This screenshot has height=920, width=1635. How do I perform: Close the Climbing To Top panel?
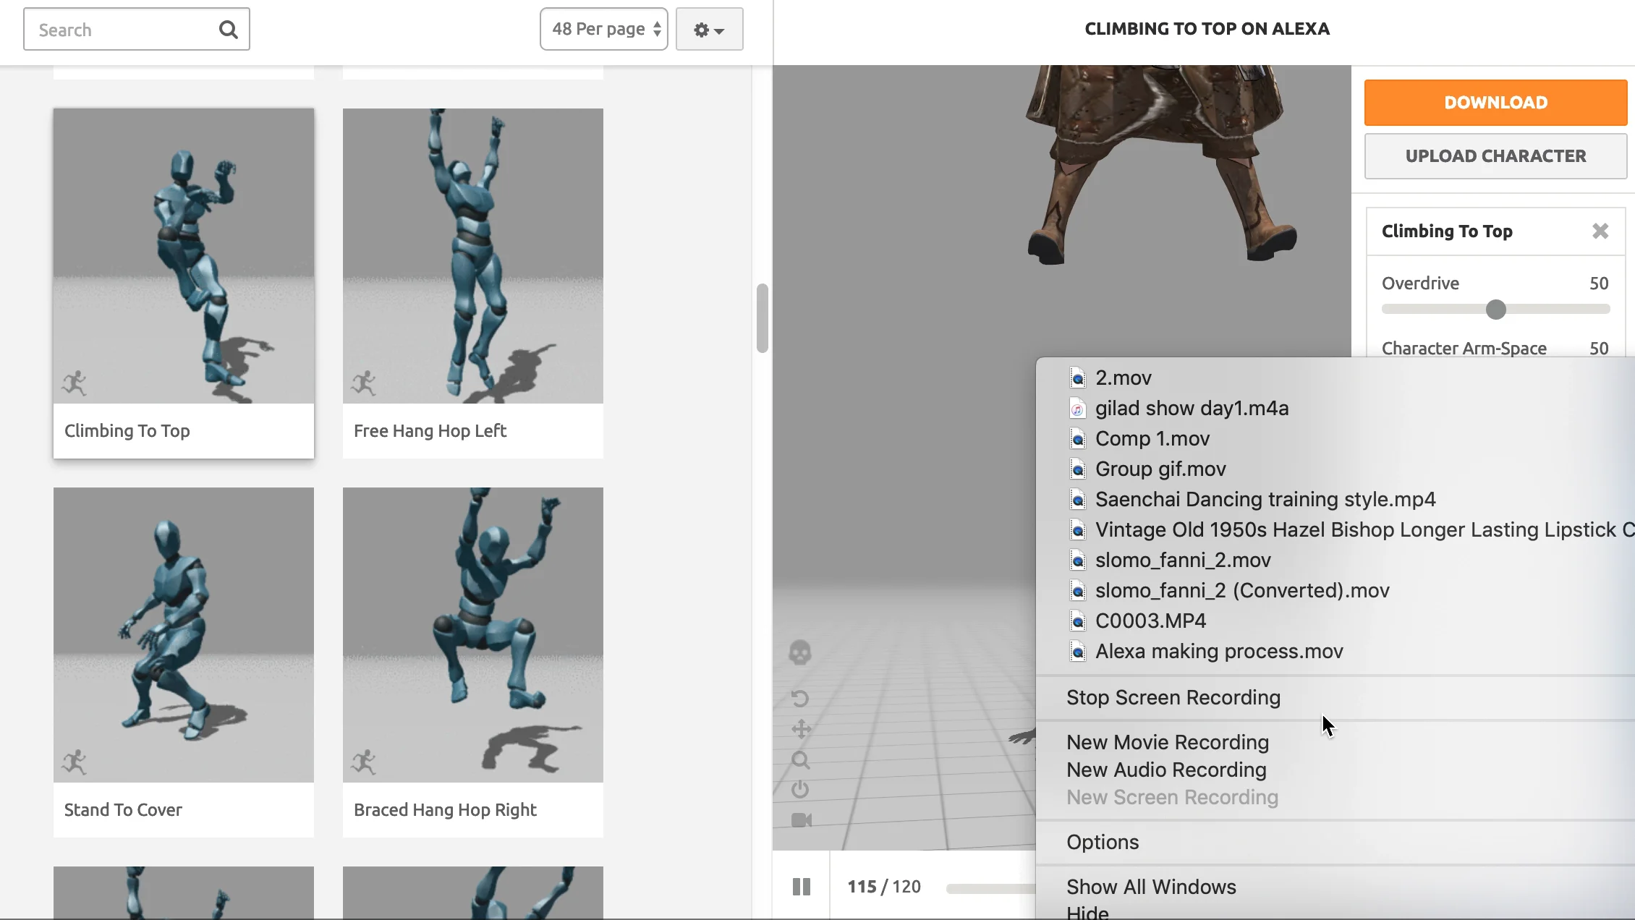click(x=1600, y=231)
